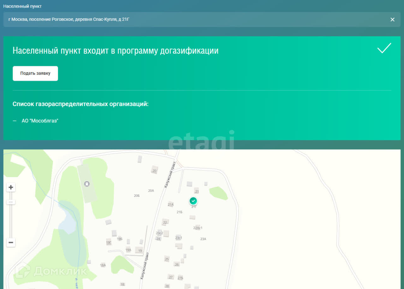Image resolution: width=404 pixels, height=289 pixels.
Task: Click house label 23А on the map
Action: pos(203,239)
